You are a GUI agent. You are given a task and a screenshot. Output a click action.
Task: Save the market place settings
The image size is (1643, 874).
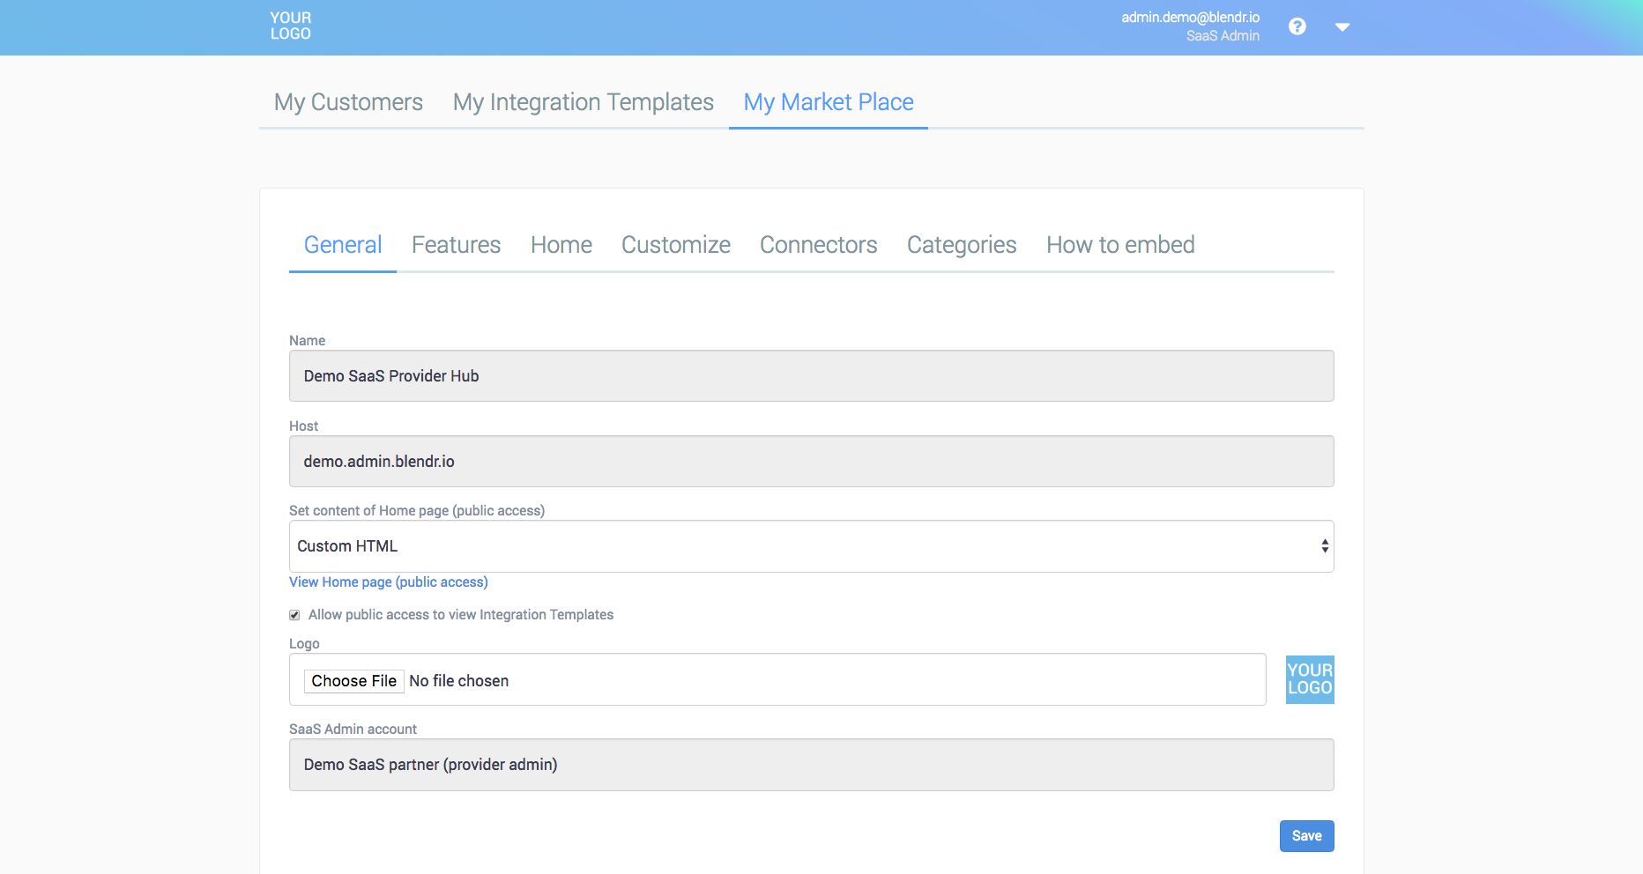point(1307,836)
